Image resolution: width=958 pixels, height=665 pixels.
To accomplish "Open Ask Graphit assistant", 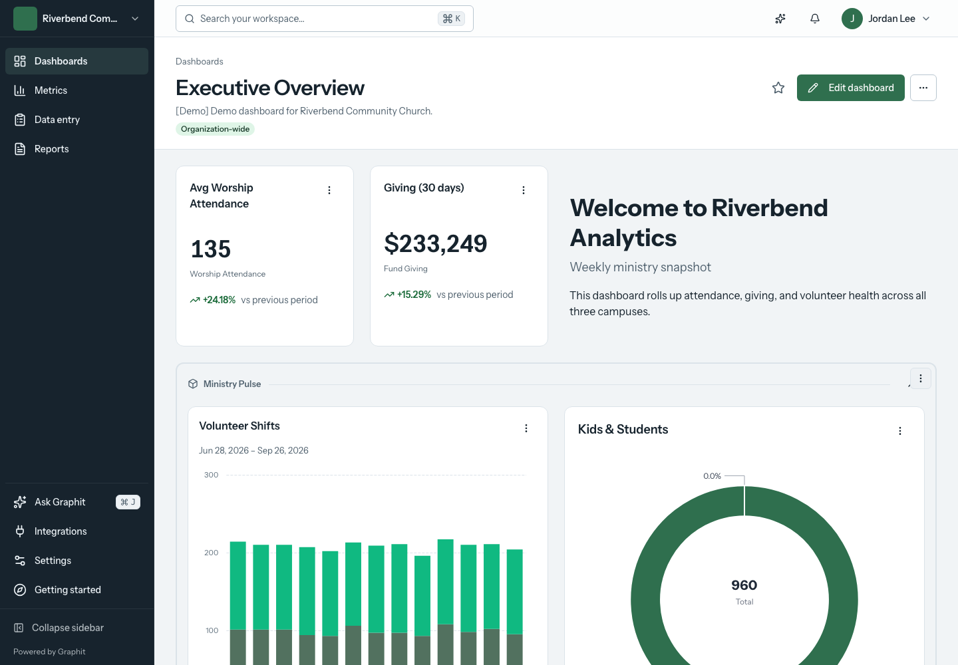I will click(x=77, y=502).
